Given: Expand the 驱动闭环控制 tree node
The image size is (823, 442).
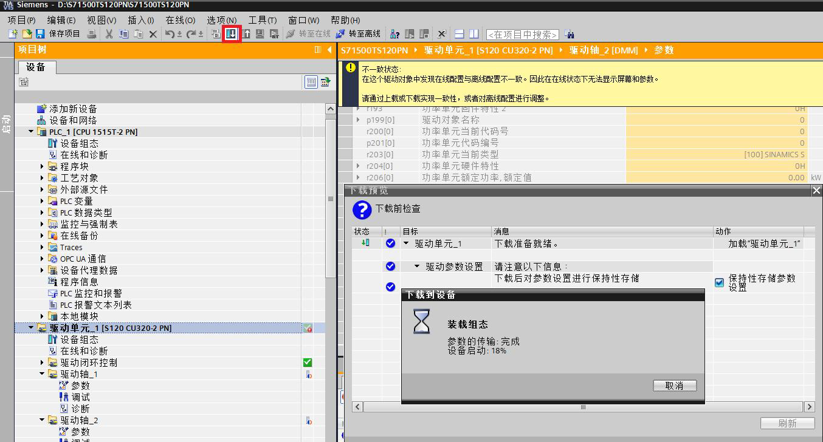Looking at the screenshot, I should (x=42, y=362).
